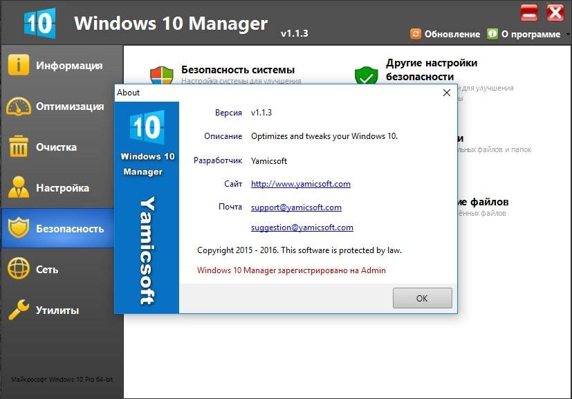Click the Windows 10 logo in About dialog

point(147,127)
